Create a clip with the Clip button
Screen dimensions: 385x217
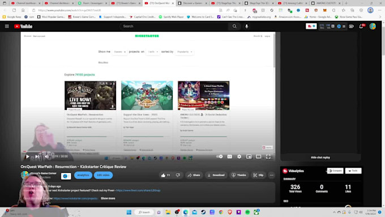(x=258, y=175)
